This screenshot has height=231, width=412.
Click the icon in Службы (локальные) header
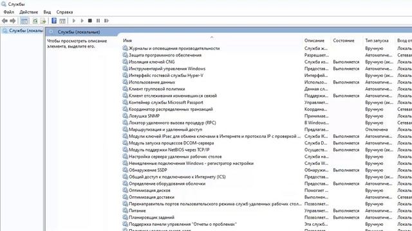(51, 32)
